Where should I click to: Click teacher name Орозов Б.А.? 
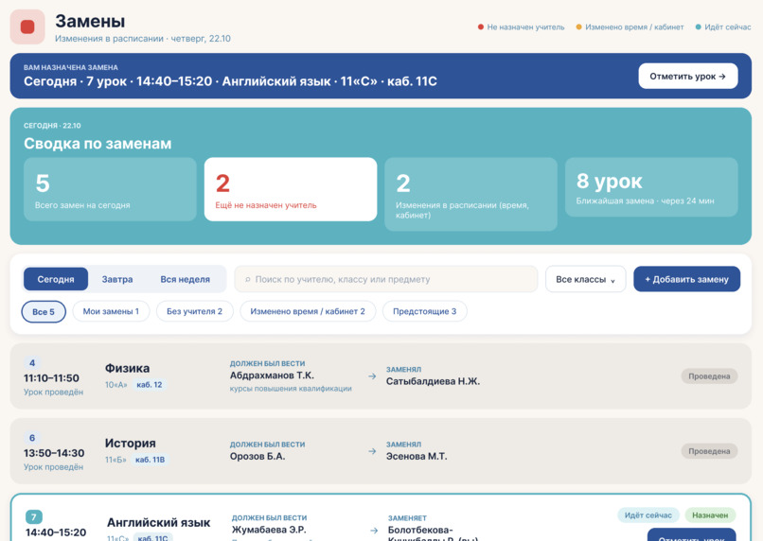point(257,457)
